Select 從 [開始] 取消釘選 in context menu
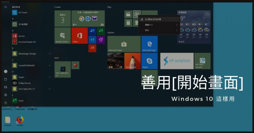The width and height of the screenshot is (254, 133). pyautogui.click(x=159, y=19)
